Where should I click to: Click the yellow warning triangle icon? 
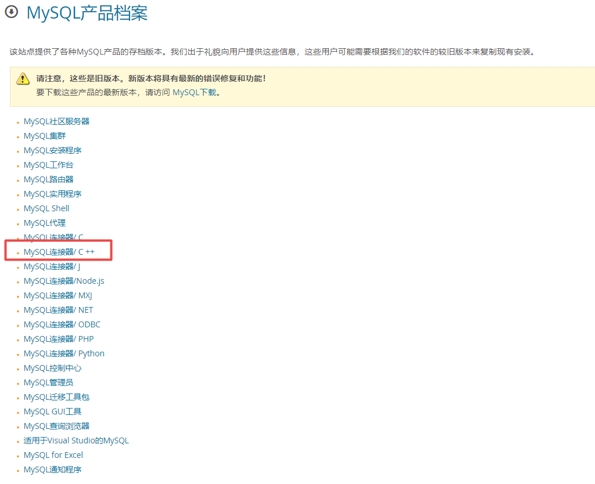pos(23,78)
